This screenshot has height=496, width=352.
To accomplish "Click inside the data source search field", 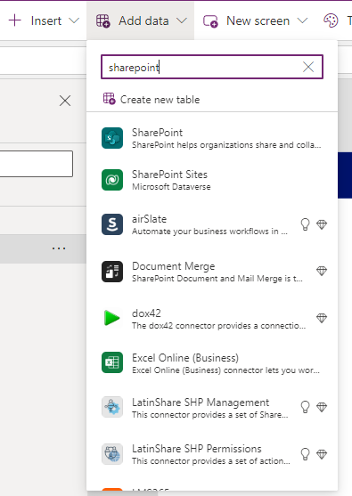I will click(202, 67).
